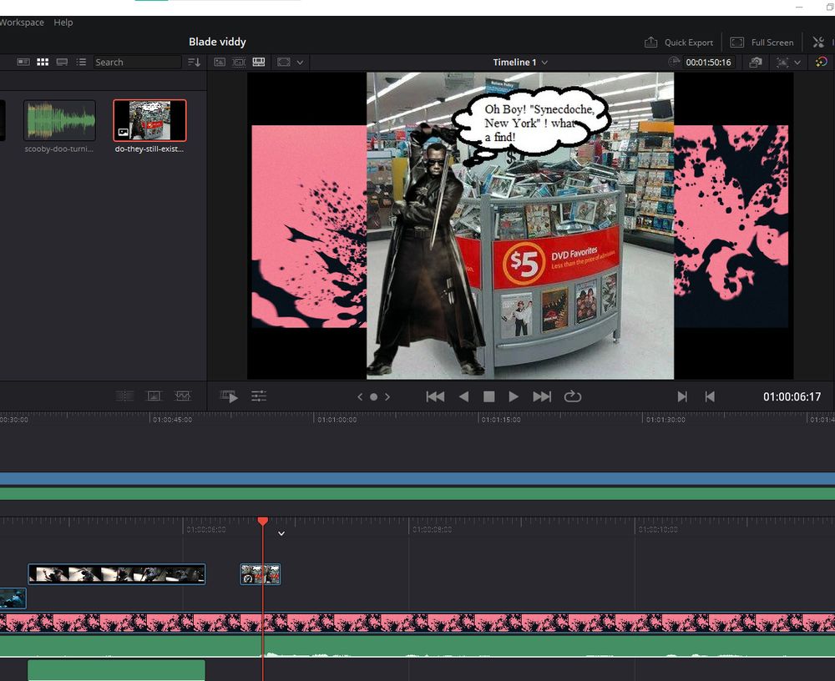
Task: Enter Full Screen viewer mode
Action: (762, 43)
